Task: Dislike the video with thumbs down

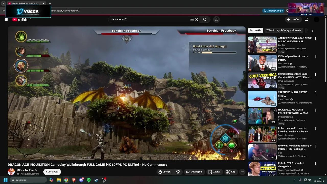Action: click(x=178, y=172)
